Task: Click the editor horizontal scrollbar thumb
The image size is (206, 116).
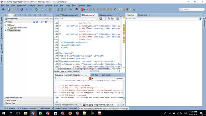Action: point(94,71)
